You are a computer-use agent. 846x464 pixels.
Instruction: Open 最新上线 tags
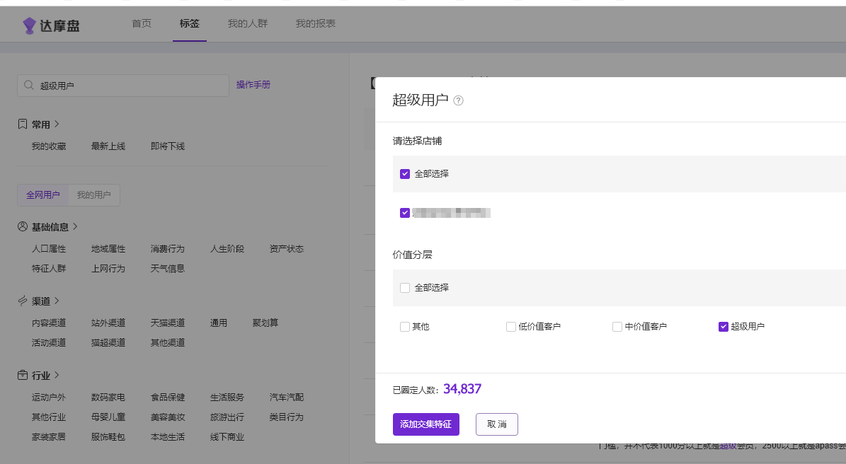[x=108, y=146]
